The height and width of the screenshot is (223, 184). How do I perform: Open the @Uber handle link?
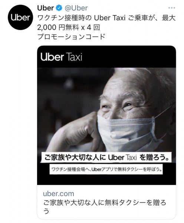pos(76,8)
